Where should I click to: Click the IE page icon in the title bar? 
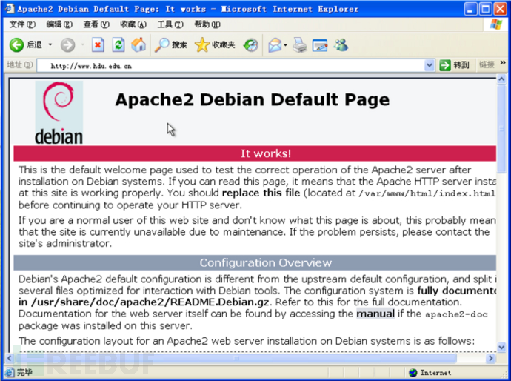(10, 8)
